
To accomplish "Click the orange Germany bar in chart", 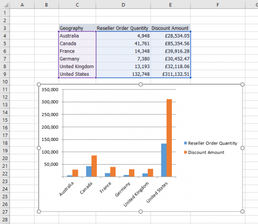I will click(x=132, y=173).
